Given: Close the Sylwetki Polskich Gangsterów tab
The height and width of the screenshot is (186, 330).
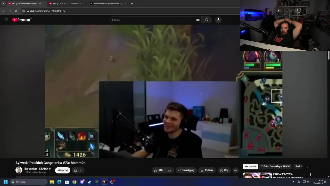Looking at the screenshot, I should (44, 4).
